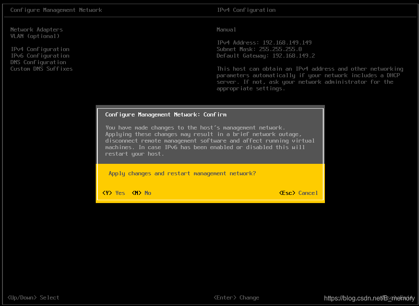419x306 pixels.
Task: Select VLAN (optional) menu entry
Action: point(35,36)
